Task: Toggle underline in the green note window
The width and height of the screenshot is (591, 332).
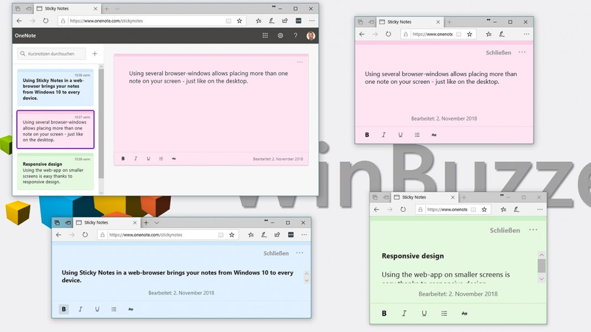Action: click(x=424, y=313)
